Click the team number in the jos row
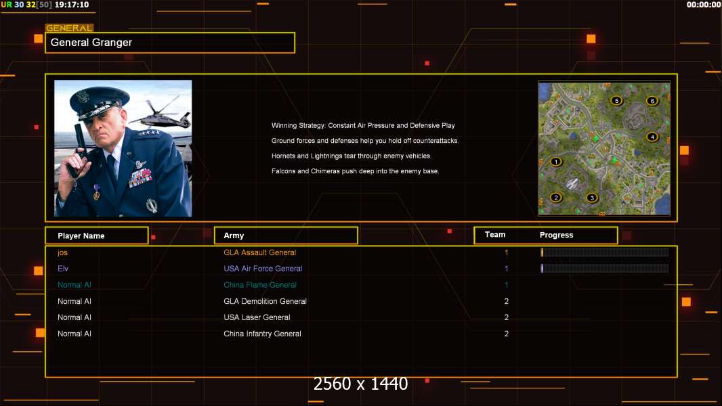 tap(507, 252)
